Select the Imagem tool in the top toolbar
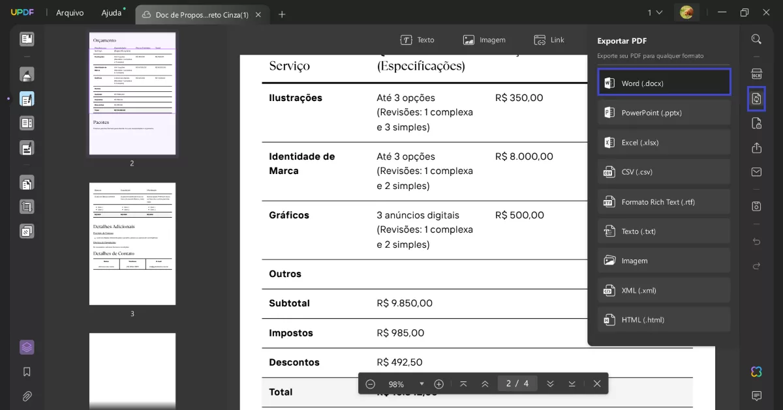Viewport: 783px width, 410px height. pos(484,40)
